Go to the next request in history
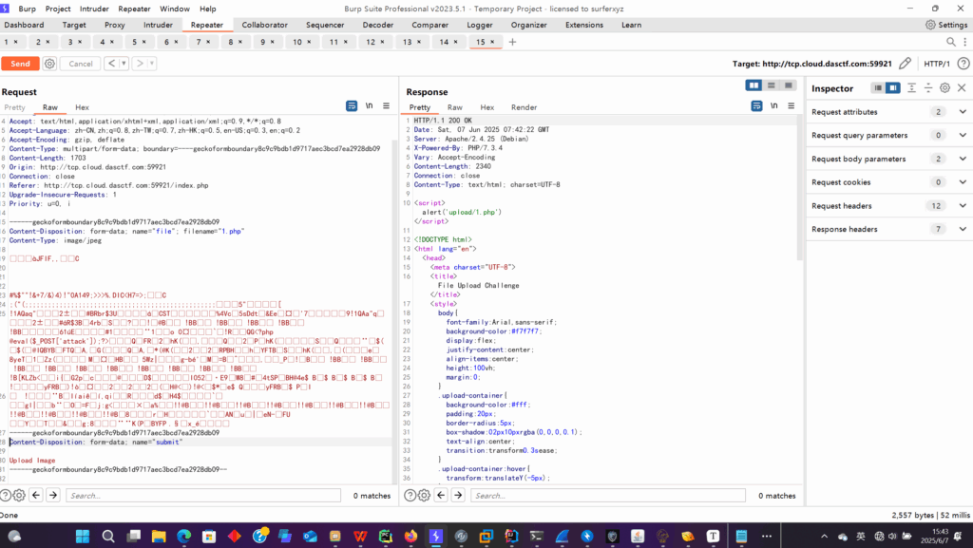973x548 pixels. (141, 64)
